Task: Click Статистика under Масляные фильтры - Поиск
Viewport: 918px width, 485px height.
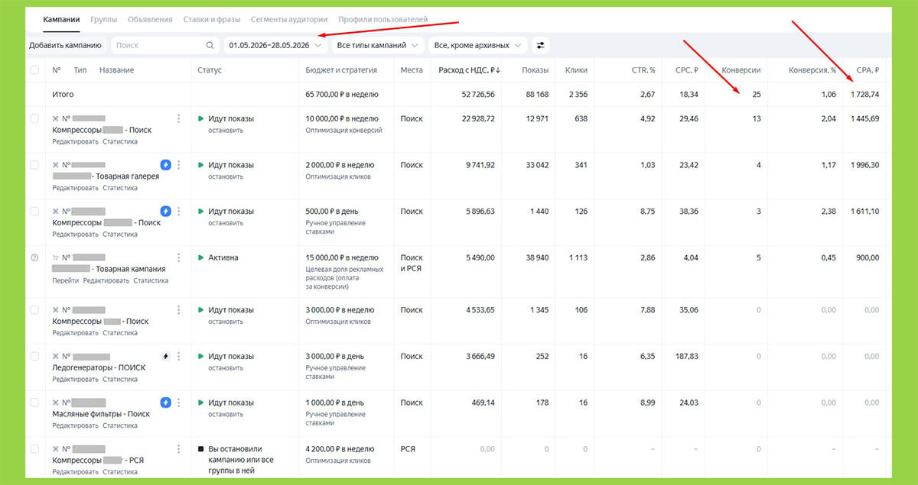Action: [120, 425]
